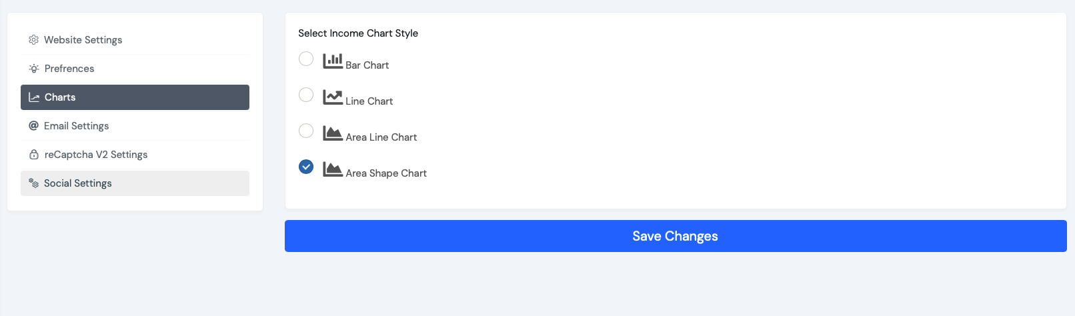1075x316 pixels.
Task: Open the Social Settings section
Action: click(135, 183)
